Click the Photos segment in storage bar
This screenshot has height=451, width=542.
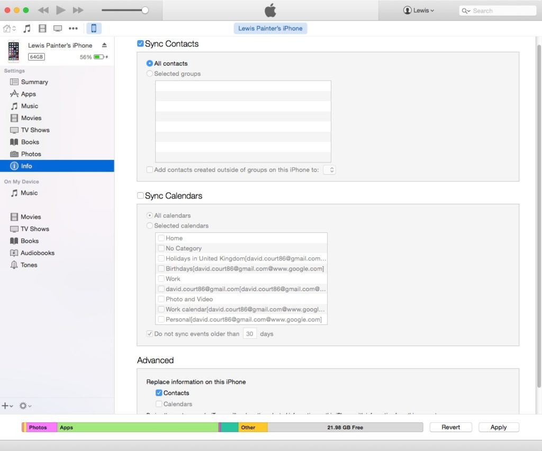(41, 428)
